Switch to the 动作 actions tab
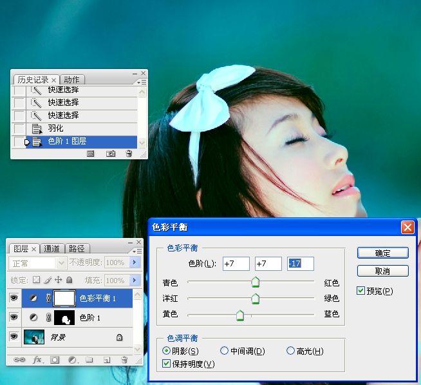Image resolution: width=421 pixels, height=385 pixels. point(72,80)
